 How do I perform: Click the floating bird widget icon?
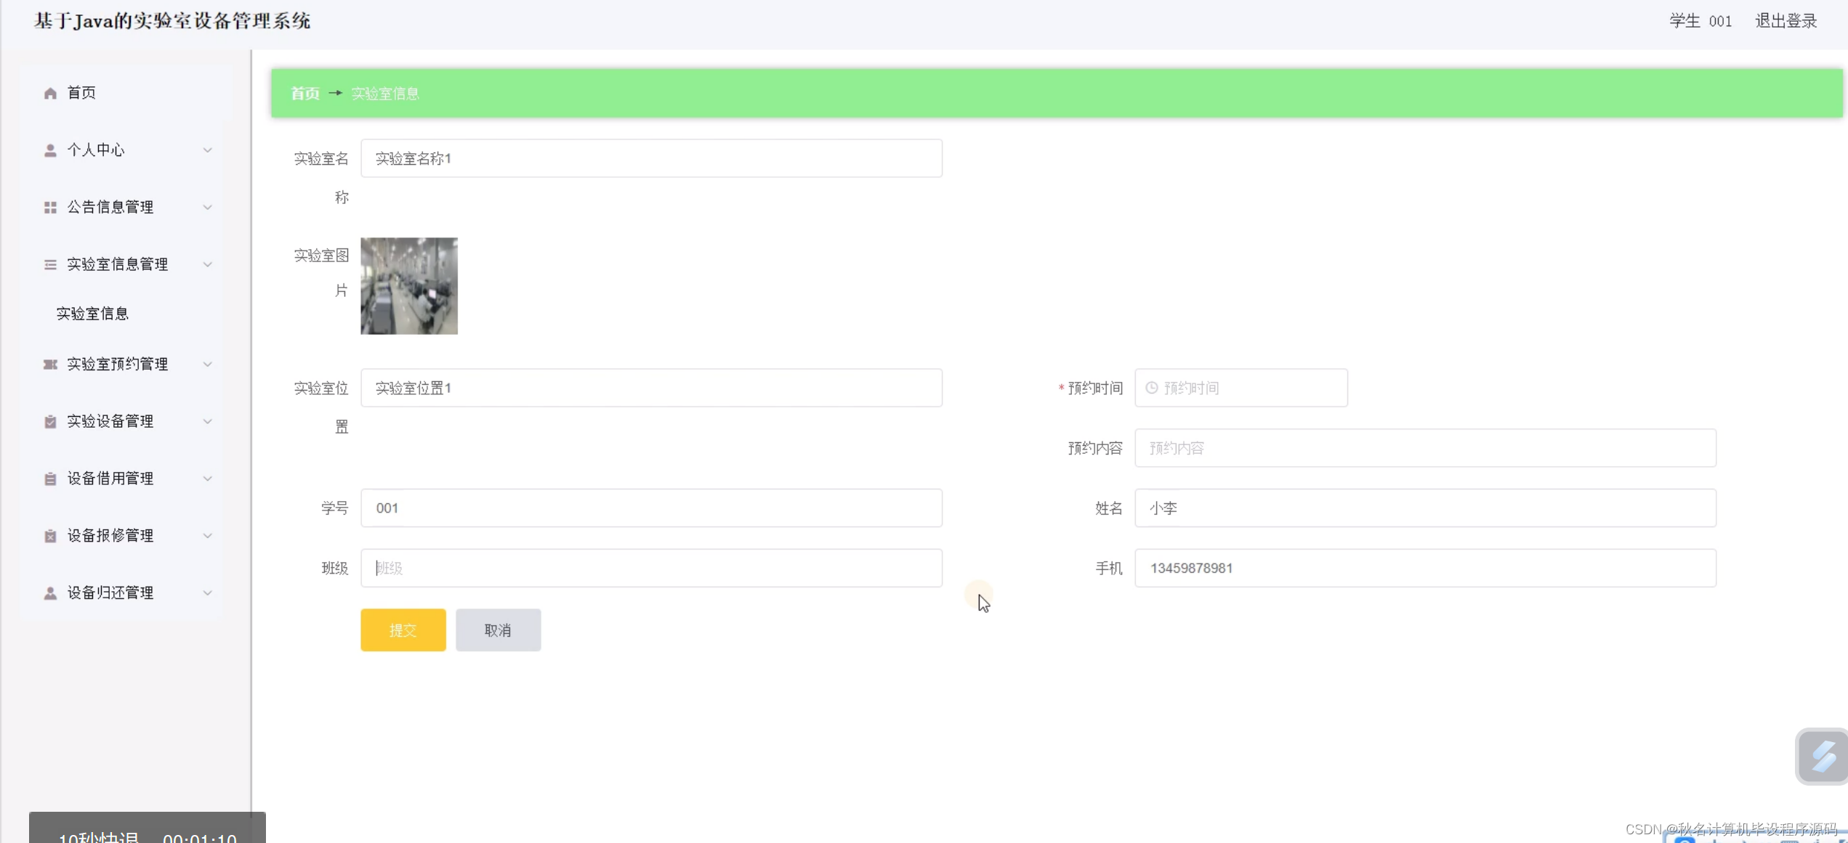pos(1823,757)
